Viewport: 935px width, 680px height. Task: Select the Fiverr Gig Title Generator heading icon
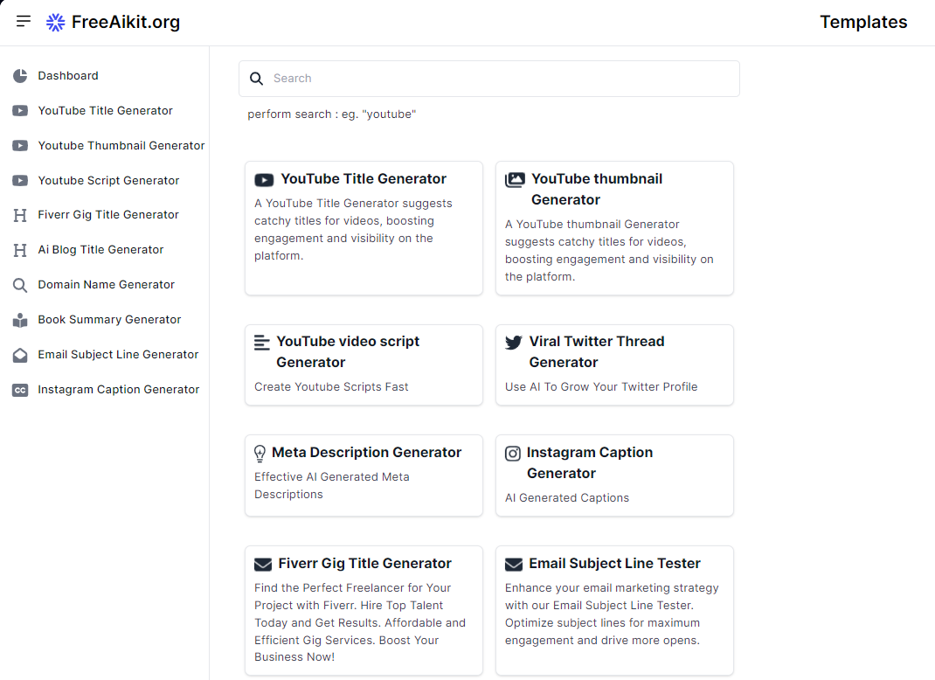point(19,215)
